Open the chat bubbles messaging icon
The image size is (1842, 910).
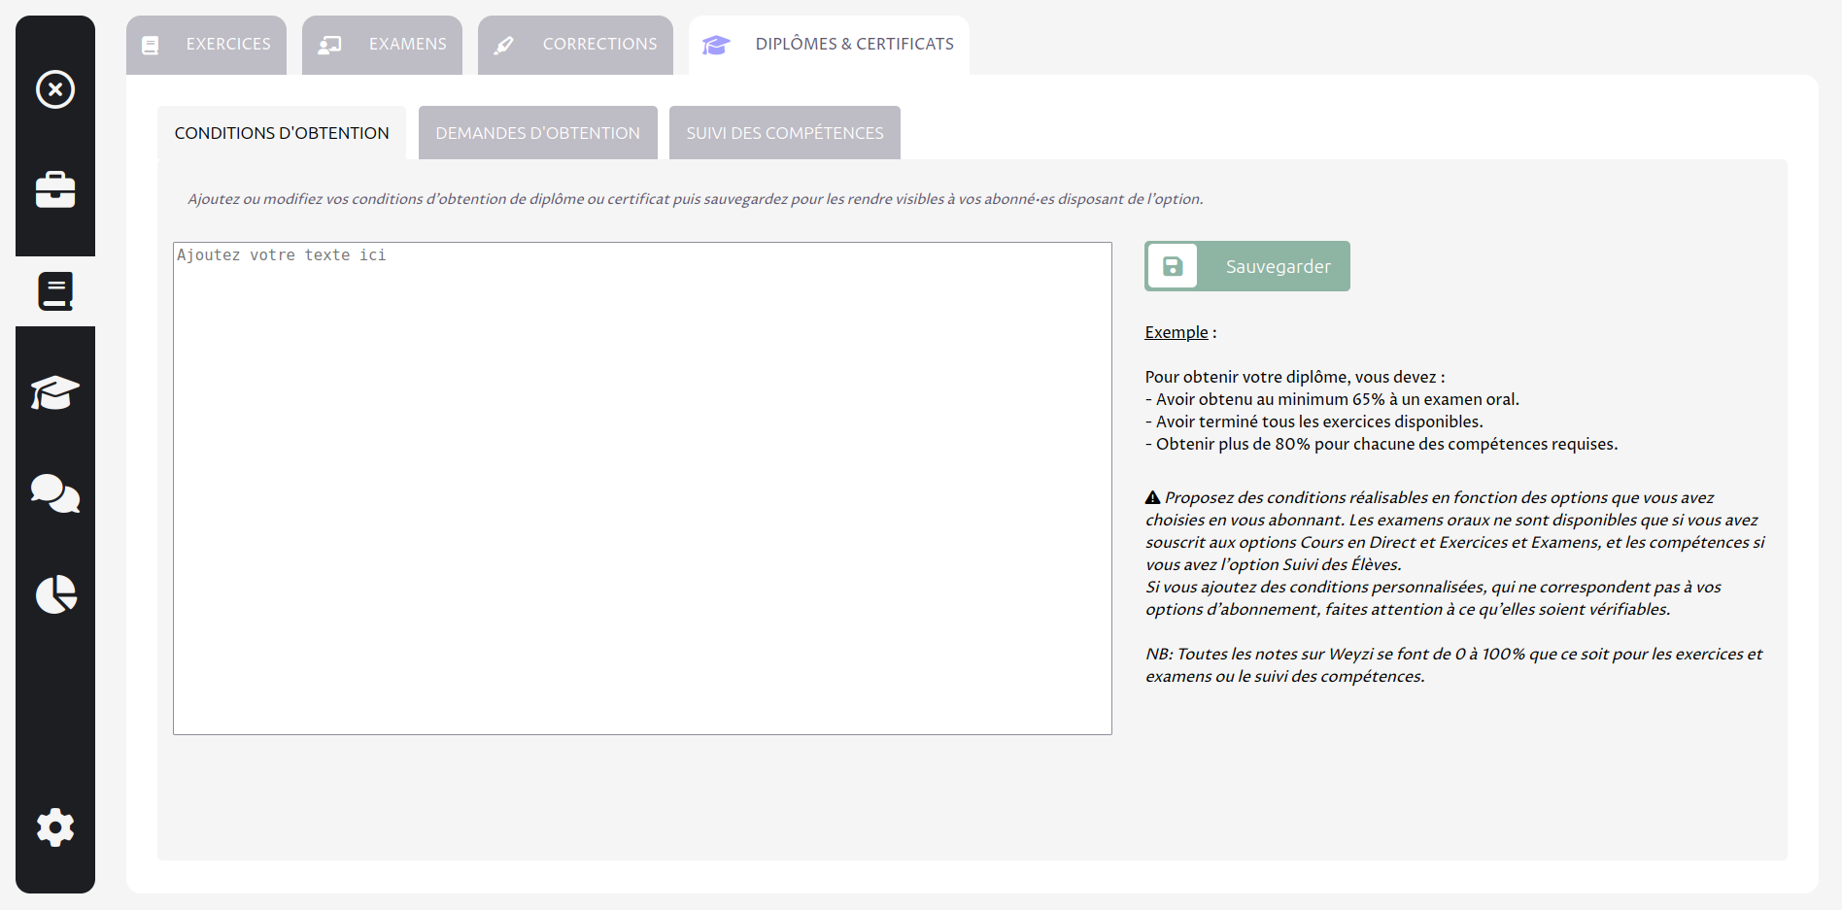[55, 493]
